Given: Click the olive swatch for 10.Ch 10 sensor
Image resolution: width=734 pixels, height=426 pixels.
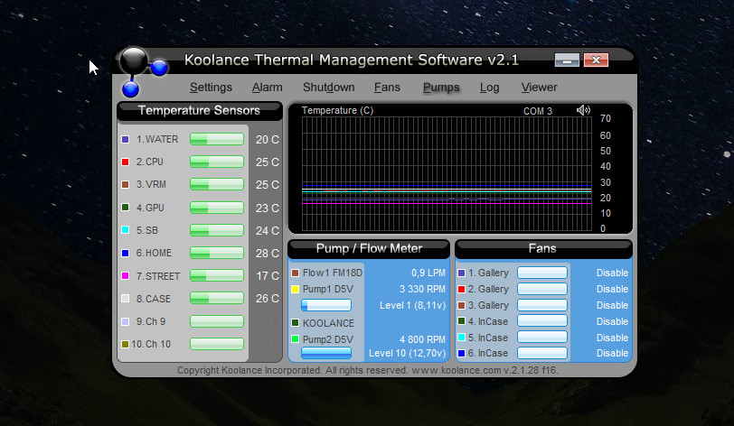Looking at the screenshot, I should (x=125, y=344).
